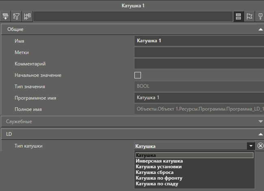Image resolution: width=264 pixels, height=191 pixels.
Task: Toggle the Начальное значение checkbox
Action: tap(138, 75)
